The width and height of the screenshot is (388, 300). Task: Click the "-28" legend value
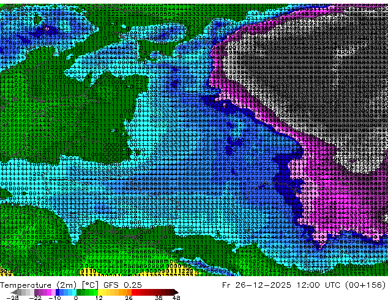point(12,298)
